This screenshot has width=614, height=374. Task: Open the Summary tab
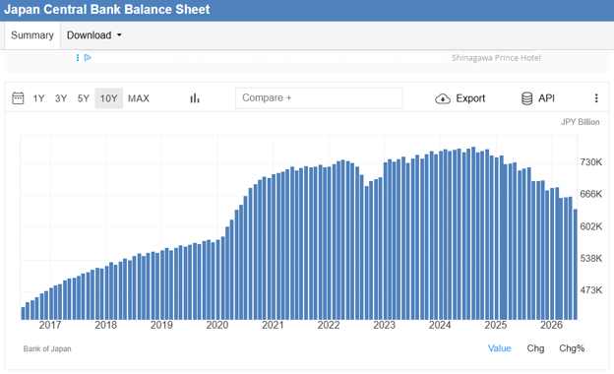point(32,35)
